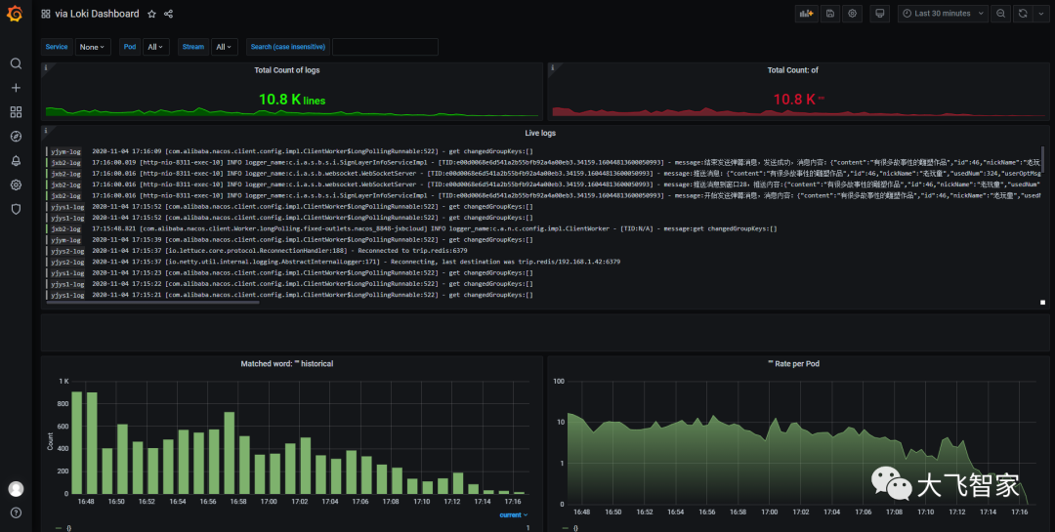Open the search icon in the sidebar
The height and width of the screenshot is (532, 1055).
[x=16, y=63]
